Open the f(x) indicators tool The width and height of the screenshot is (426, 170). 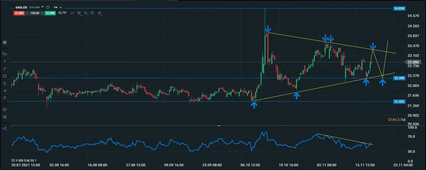pyautogui.click(x=5, y=54)
